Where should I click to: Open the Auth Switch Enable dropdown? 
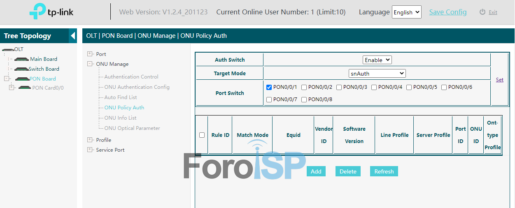pyautogui.click(x=377, y=60)
